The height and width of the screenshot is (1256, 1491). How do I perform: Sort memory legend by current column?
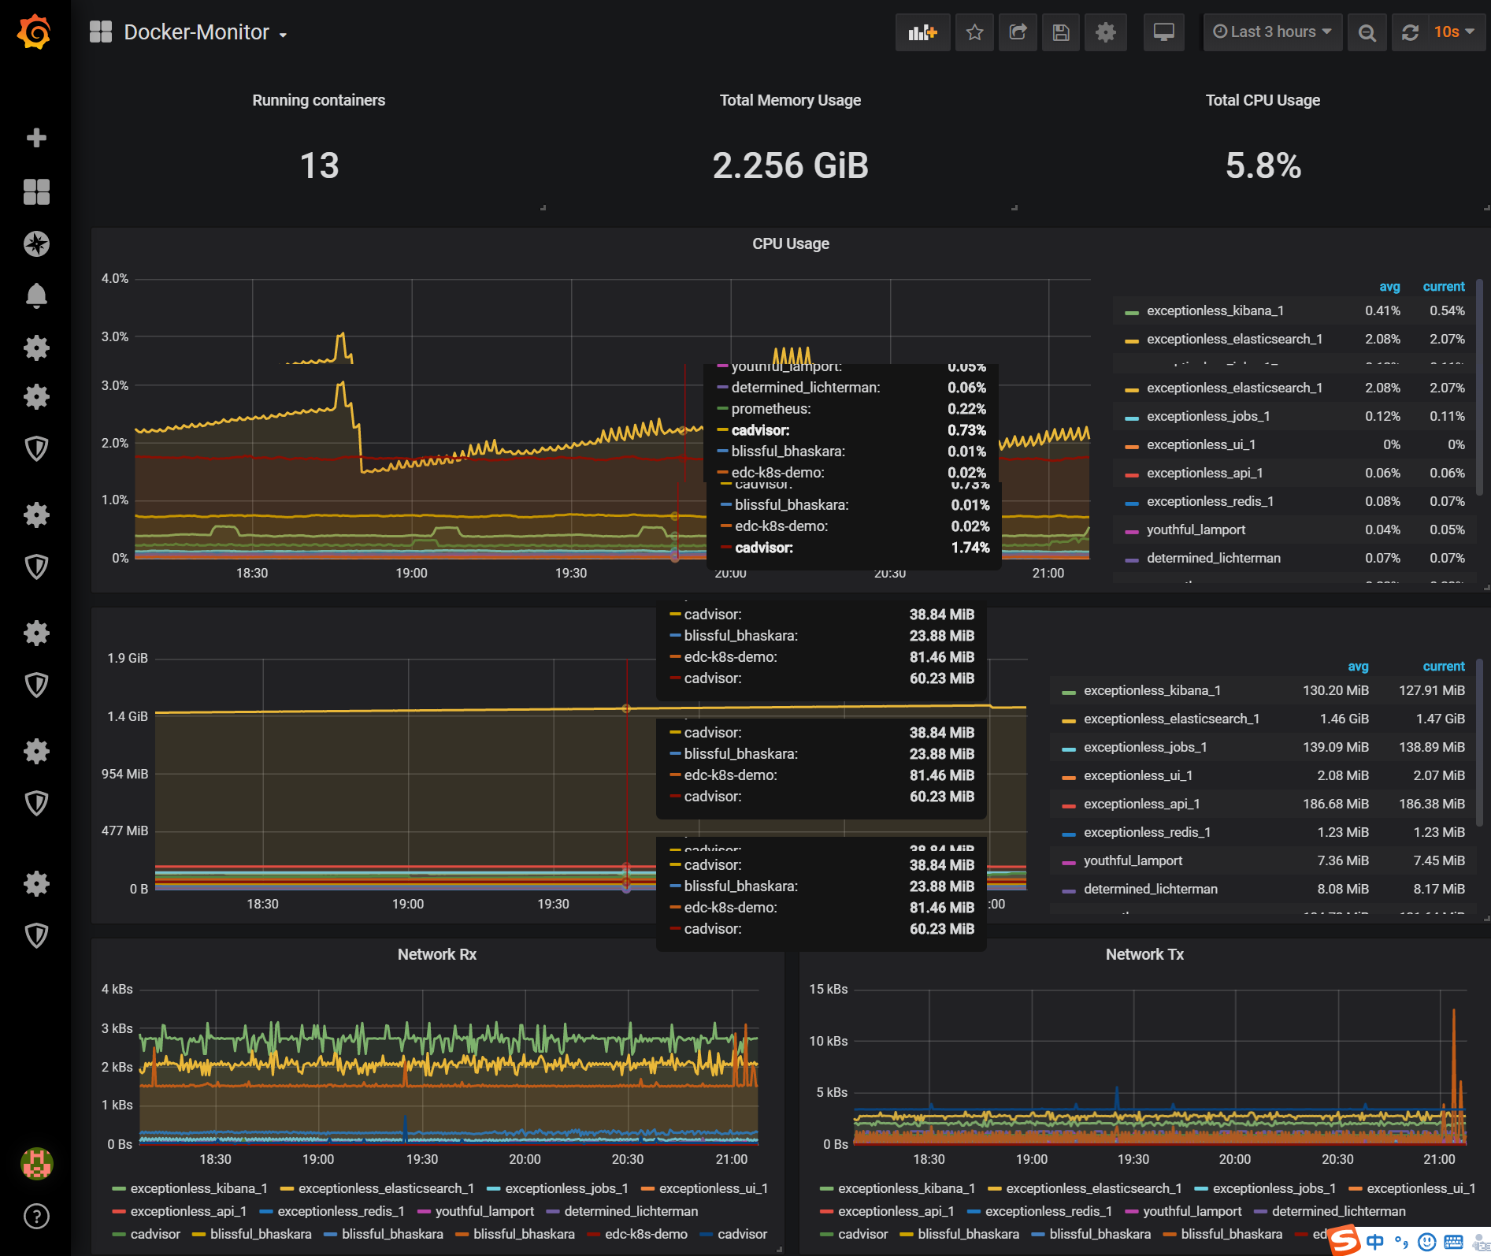[1443, 667]
